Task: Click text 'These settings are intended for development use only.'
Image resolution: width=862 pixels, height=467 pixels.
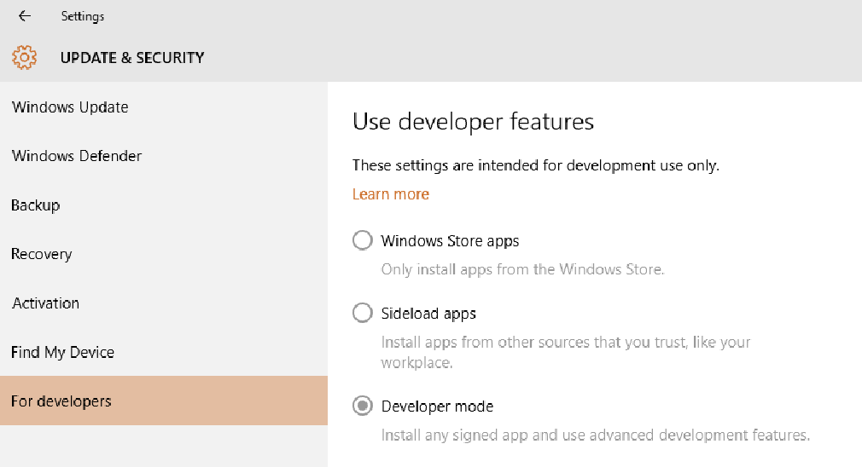Action: [x=535, y=165]
